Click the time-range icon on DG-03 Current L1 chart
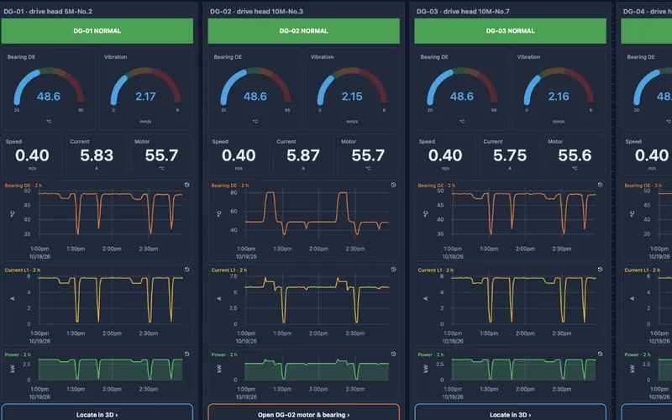Viewport: 672px width, 420px height. pyautogui.click(x=600, y=269)
